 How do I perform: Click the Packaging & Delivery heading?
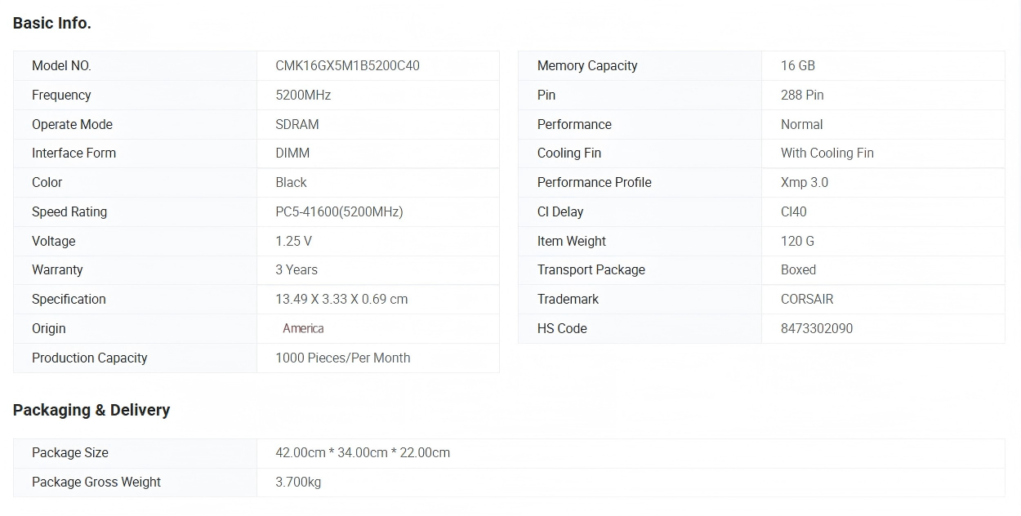(91, 410)
